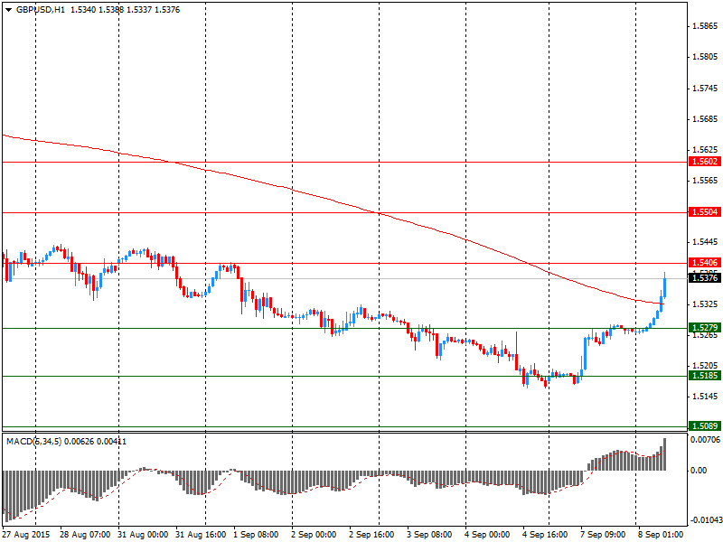This screenshot has width=723, height=542.
Task: Select the red 1.5602 horizontal resistance line
Action: [x=345, y=163]
